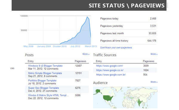The image size is (179, 110).
Task: Select 'Pageviews today' value 2,468
Action: coord(153,19)
